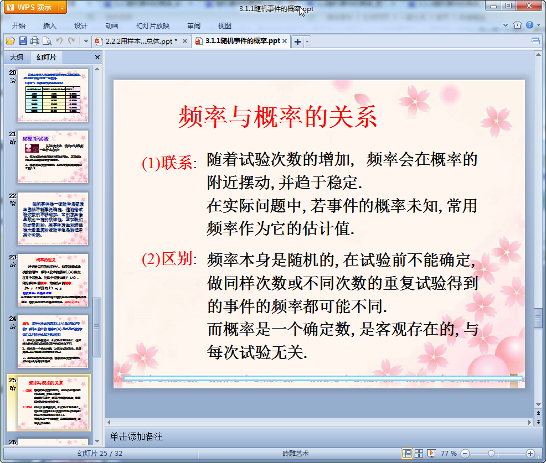Open the WPS 演示 application menu arrow
This screenshot has height=463, width=546.
[63, 7]
